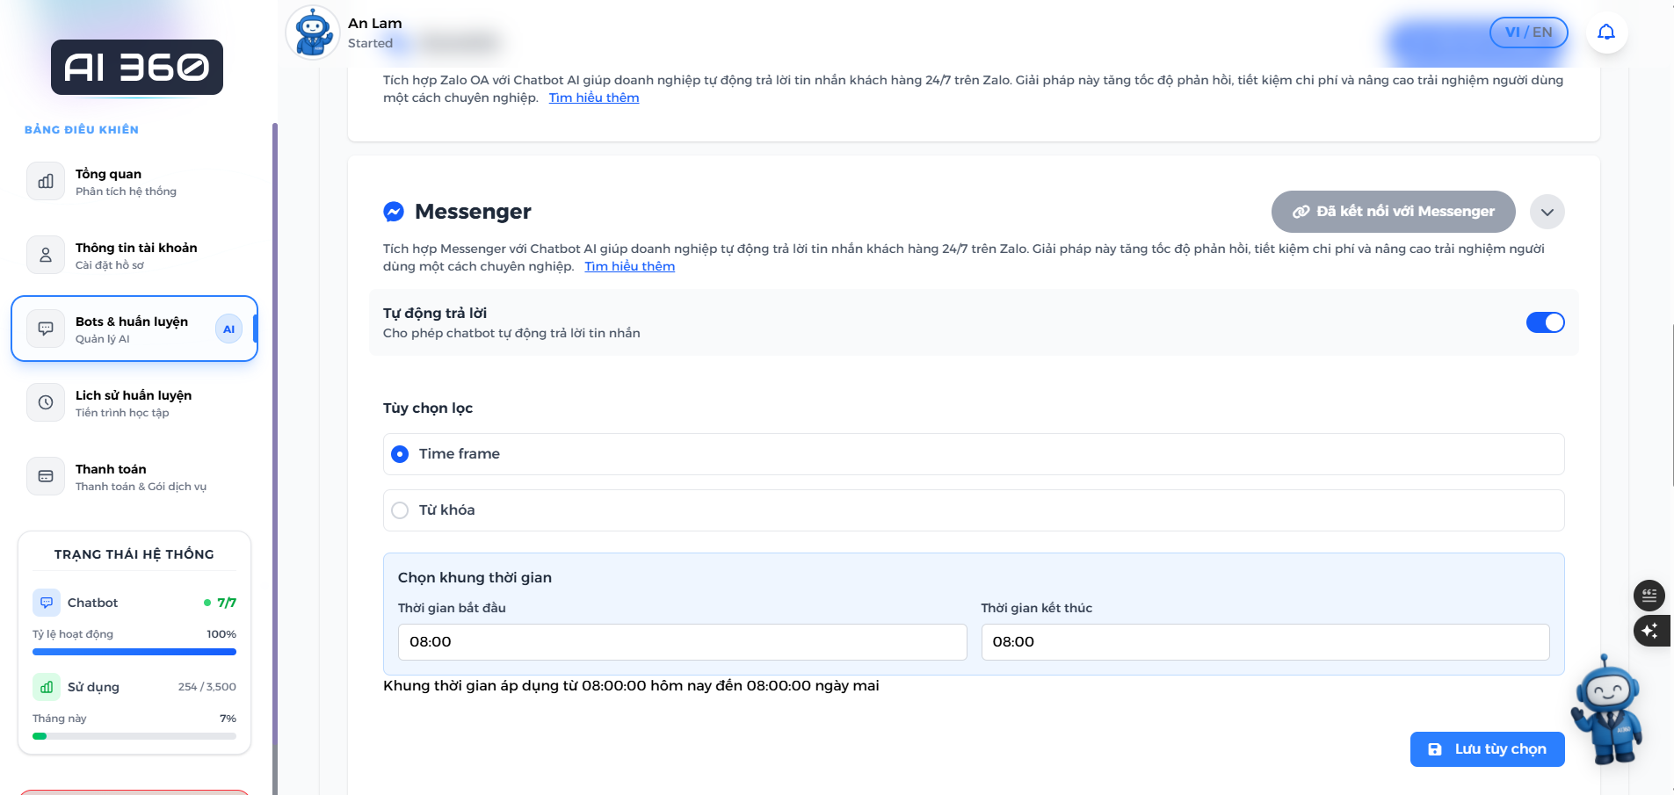This screenshot has height=795, width=1674.
Task: Open the Tìm hiểu thêm link
Action: (x=630, y=266)
